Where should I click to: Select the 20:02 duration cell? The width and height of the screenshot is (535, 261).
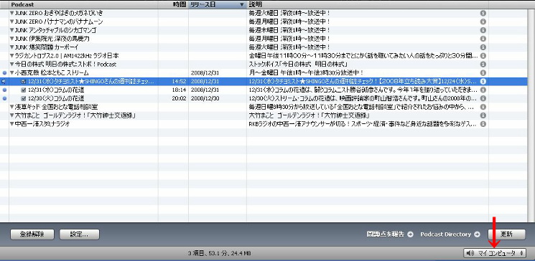coord(178,99)
